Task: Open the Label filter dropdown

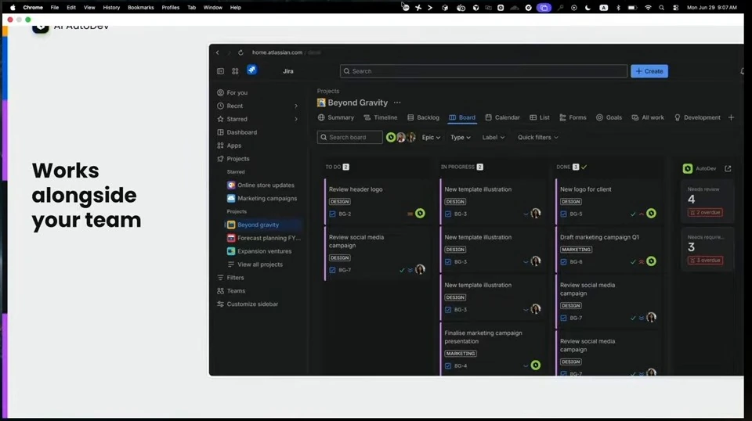Action: pyautogui.click(x=493, y=138)
